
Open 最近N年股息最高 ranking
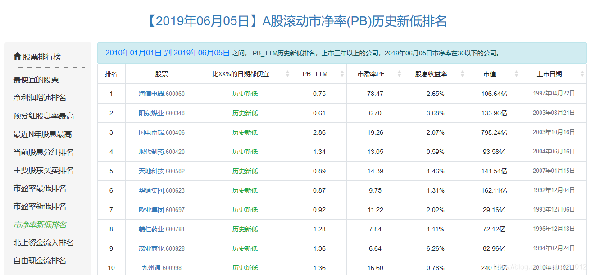click(42, 134)
